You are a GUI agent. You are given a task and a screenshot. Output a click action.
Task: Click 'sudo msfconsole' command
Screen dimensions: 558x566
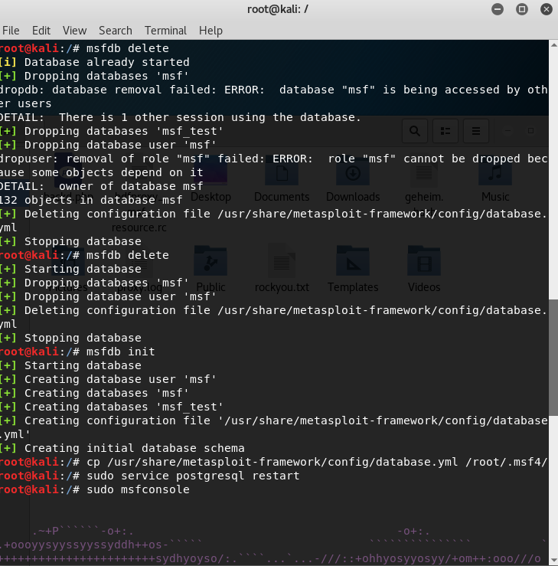pos(138,490)
